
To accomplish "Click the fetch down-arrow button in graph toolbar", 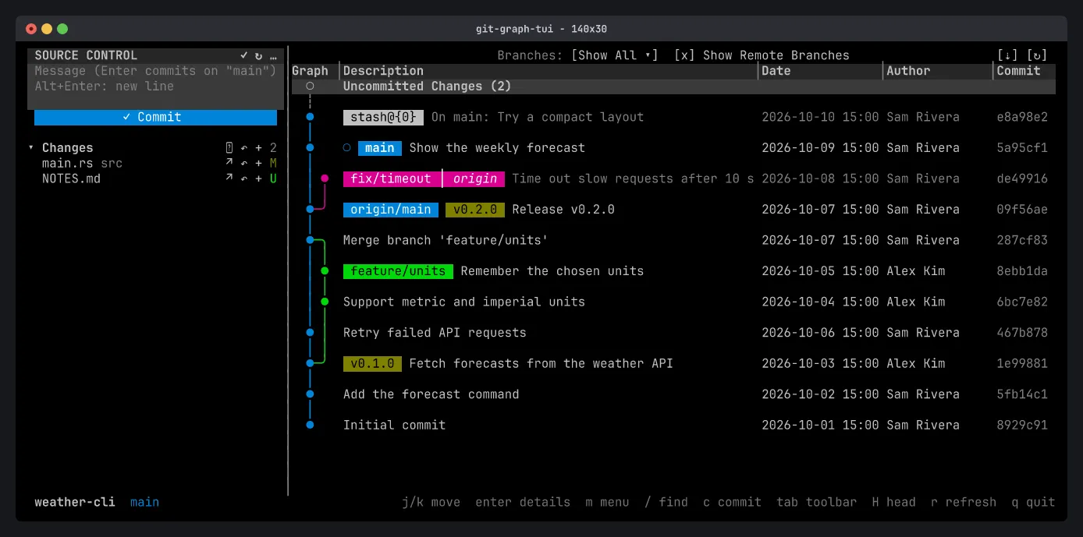I will tap(1007, 55).
